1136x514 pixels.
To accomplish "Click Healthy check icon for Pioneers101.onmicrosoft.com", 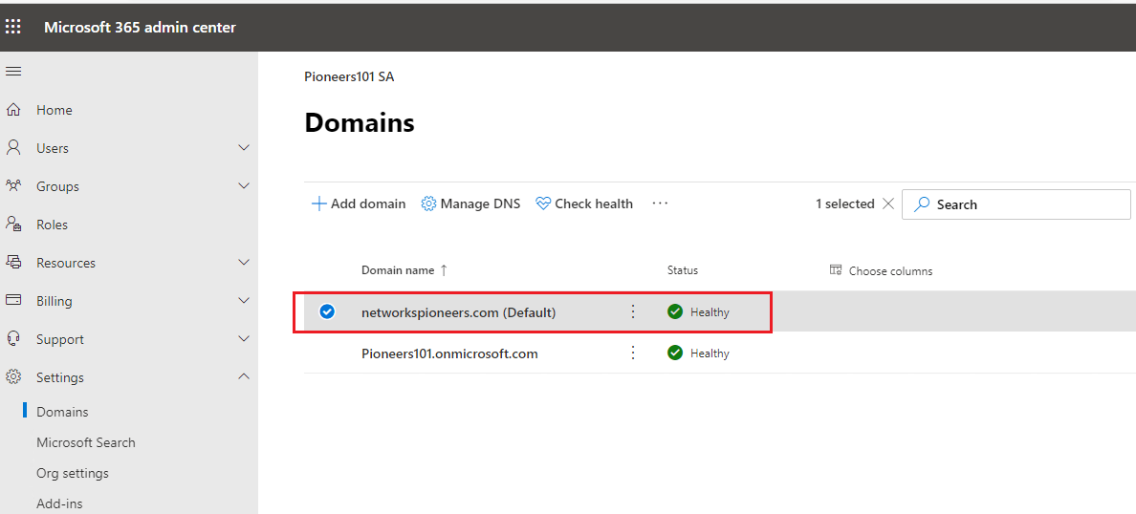I will pyautogui.click(x=675, y=353).
